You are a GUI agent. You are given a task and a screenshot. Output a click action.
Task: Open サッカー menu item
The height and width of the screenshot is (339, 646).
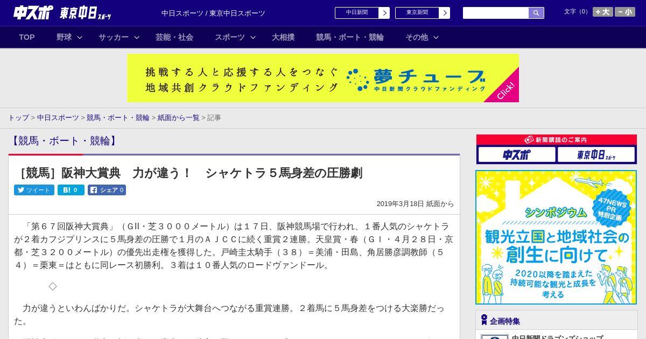click(114, 37)
